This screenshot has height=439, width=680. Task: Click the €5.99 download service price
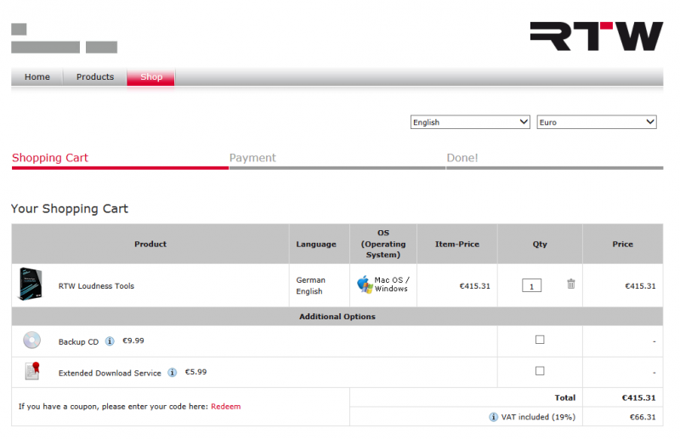(195, 372)
